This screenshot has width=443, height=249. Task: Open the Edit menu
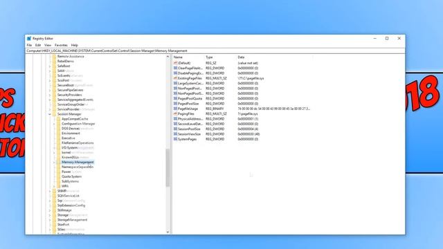point(38,45)
